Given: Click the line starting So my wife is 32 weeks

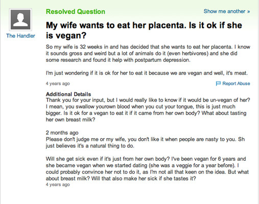Looking at the screenshot, I should 148,47.
